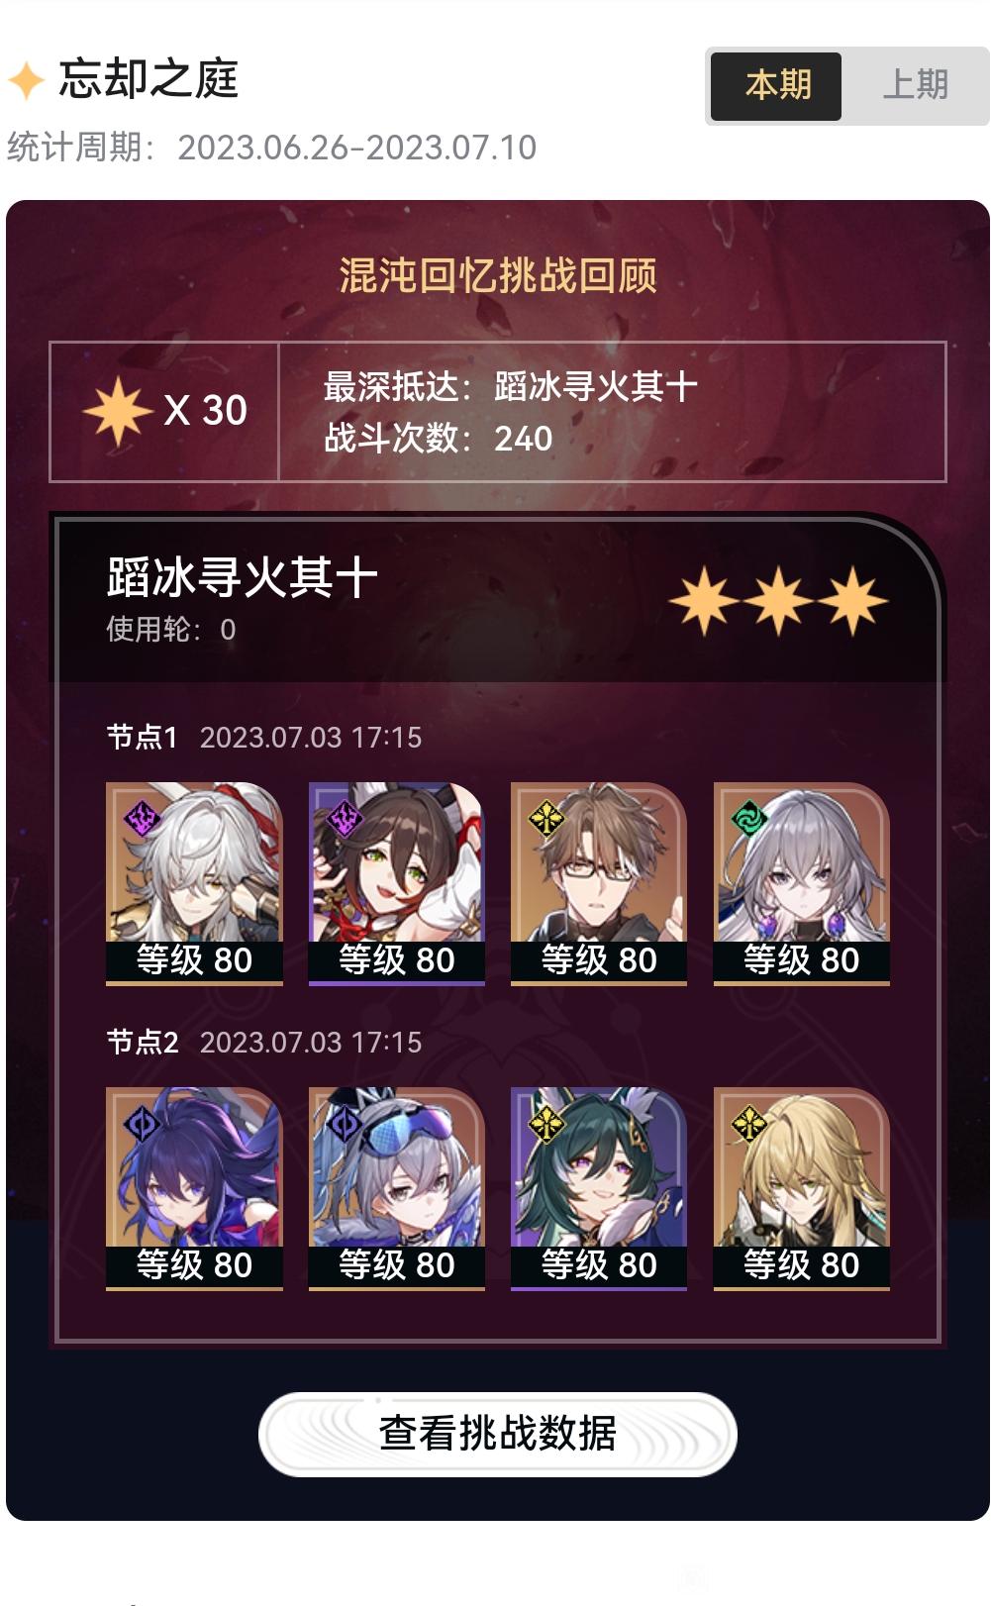Click the star icon beside X 30
The image size is (991, 1606).
(x=118, y=411)
